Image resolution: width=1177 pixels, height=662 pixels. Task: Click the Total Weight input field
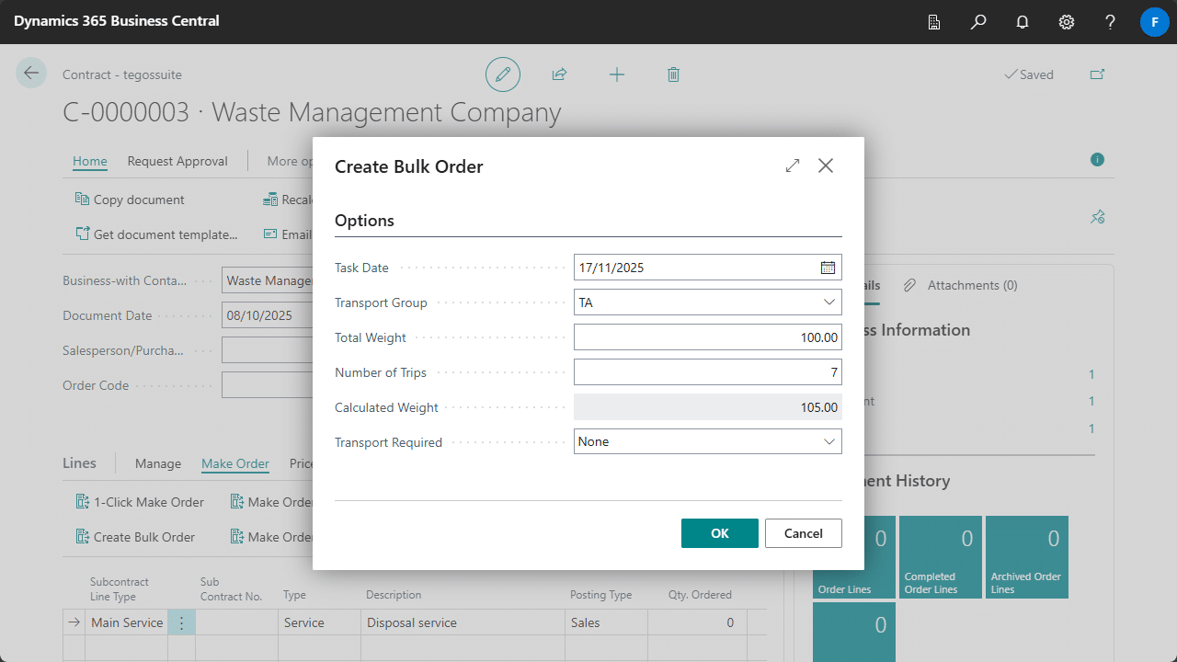point(707,337)
